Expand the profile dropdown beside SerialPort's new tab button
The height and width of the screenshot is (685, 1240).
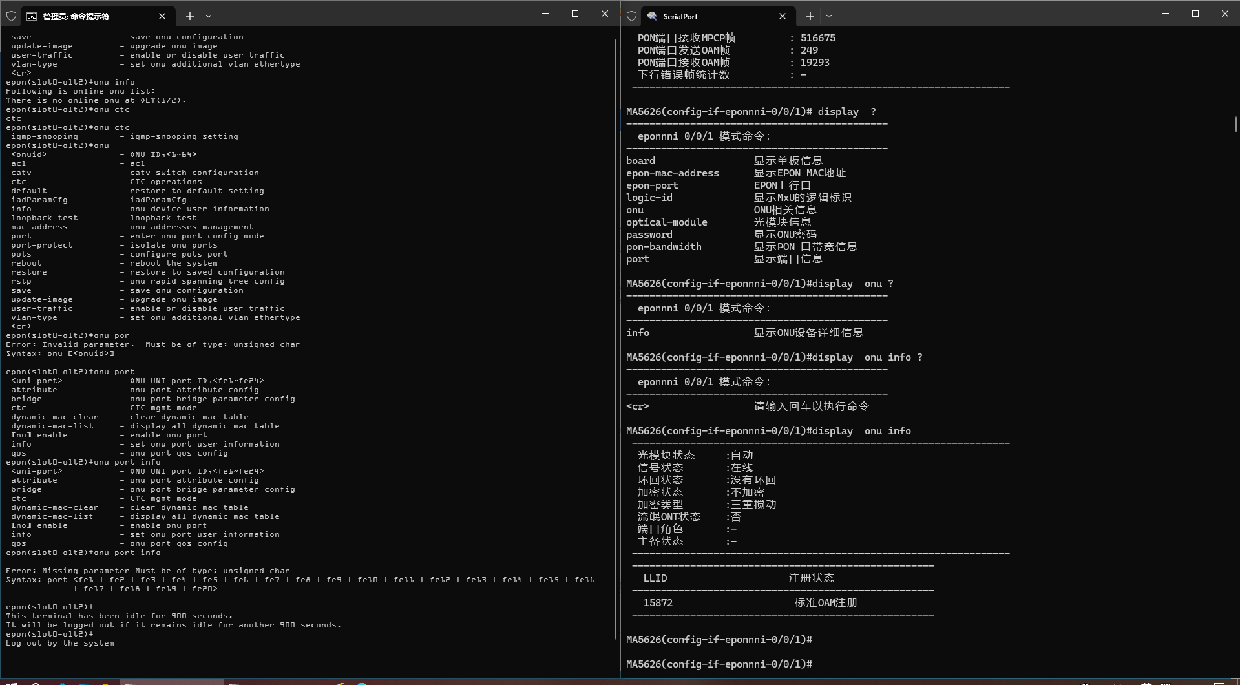pyautogui.click(x=829, y=16)
